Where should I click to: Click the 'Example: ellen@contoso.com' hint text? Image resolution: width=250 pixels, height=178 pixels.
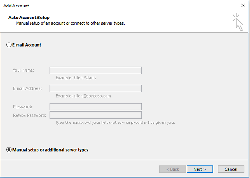coord(83,96)
